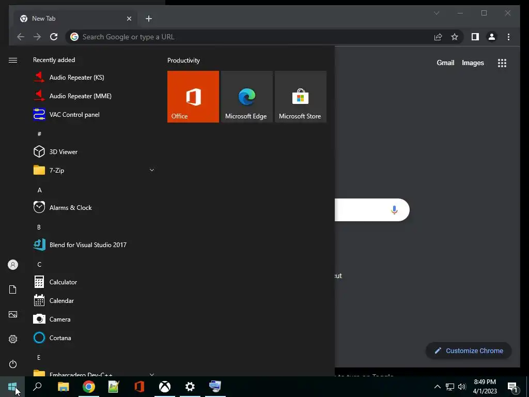This screenshot has width=529, height=397.
Task: Open Audio Repeater (KS) from Start menu
Action: (x=94, y=78)
